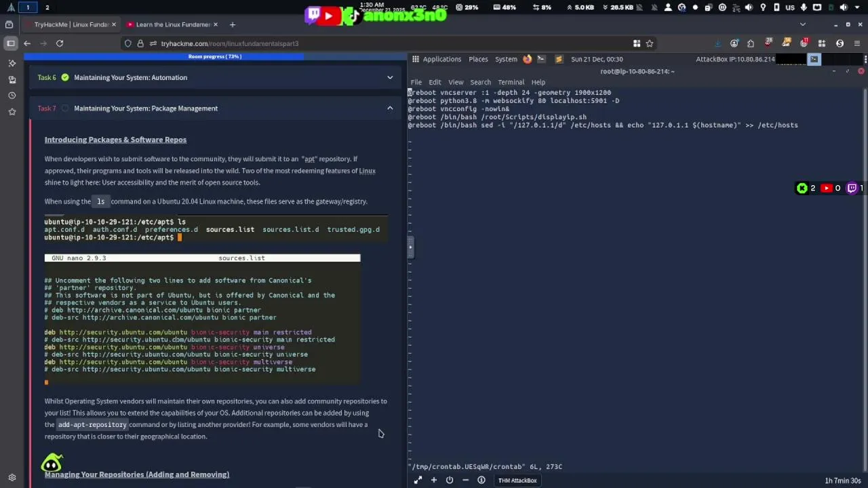This screenshot has width=868, height=488.
Task: Open sidebar settings gear icon
Action: coord(12,477)
